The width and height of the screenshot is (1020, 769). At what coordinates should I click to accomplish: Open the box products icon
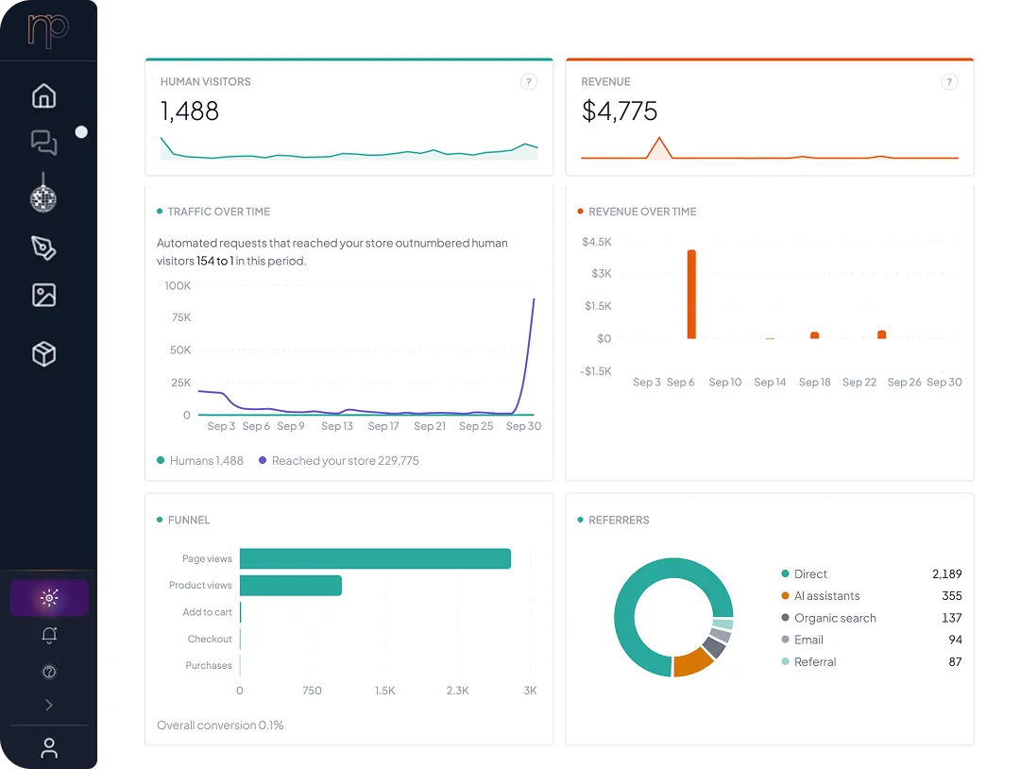43,354
